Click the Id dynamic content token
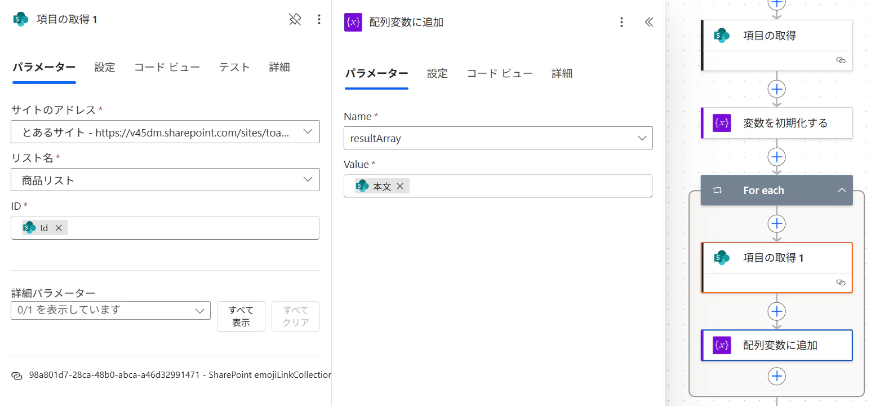 (x=44, y=228)
